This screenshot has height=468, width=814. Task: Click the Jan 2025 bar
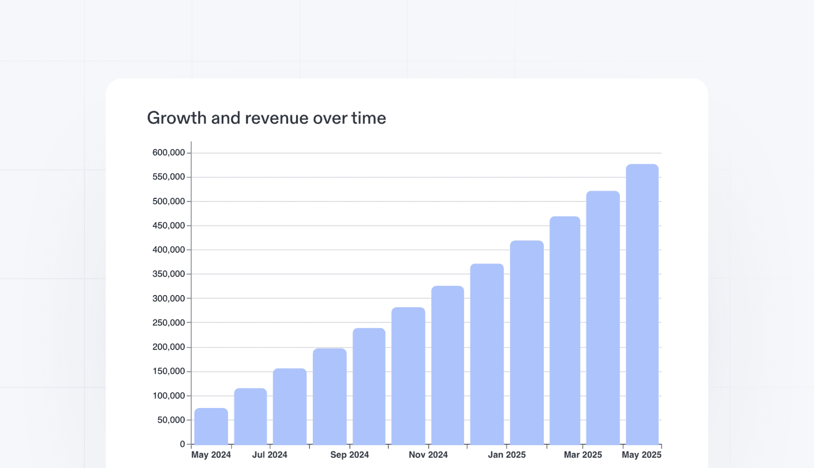[527, 342]
